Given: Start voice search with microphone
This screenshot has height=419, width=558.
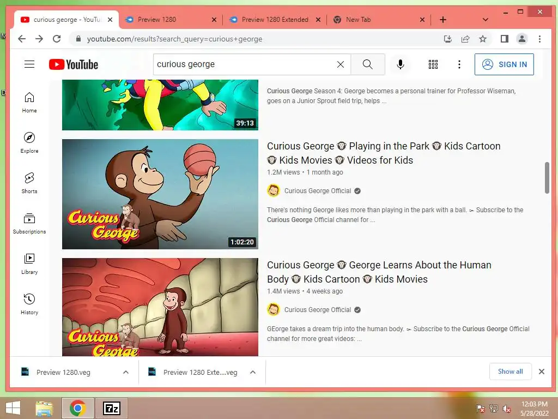Looking at the screenshot, I should click(401, 64).
